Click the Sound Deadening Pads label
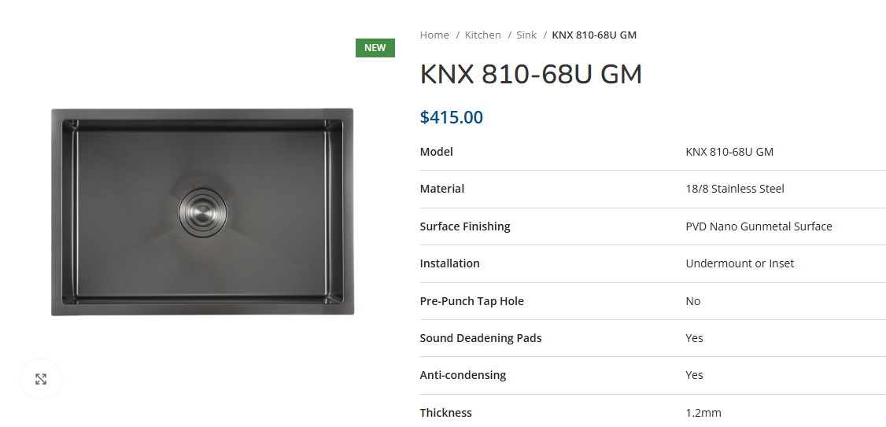This screenshot has width=886, height=427. 481,338
